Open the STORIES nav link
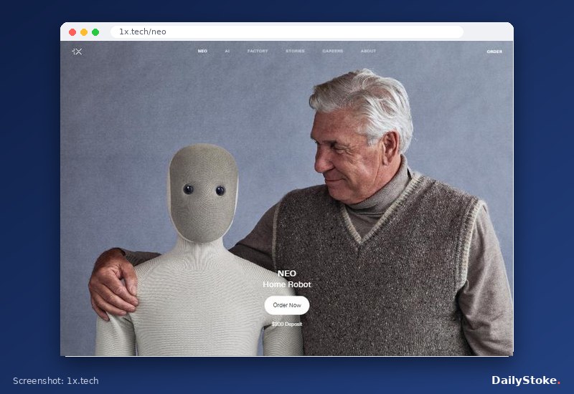This screenshot has width=574, height=394. (295, 51)
